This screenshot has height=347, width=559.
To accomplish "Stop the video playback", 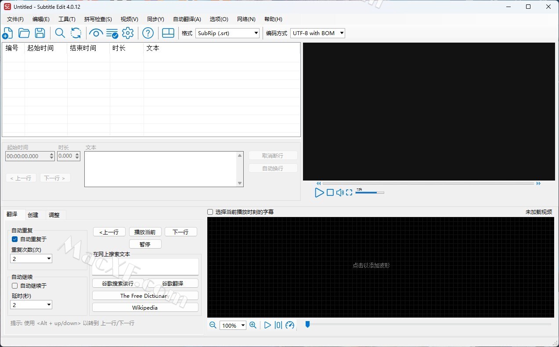I will pos(330,192).
